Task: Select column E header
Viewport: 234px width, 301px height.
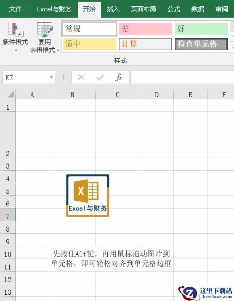Action: pyautogui.click(x=190, y=95)
